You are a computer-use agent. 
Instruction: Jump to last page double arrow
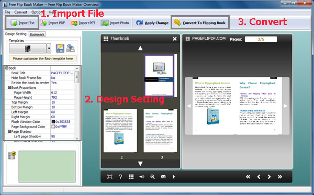click(x=280, y=177)
